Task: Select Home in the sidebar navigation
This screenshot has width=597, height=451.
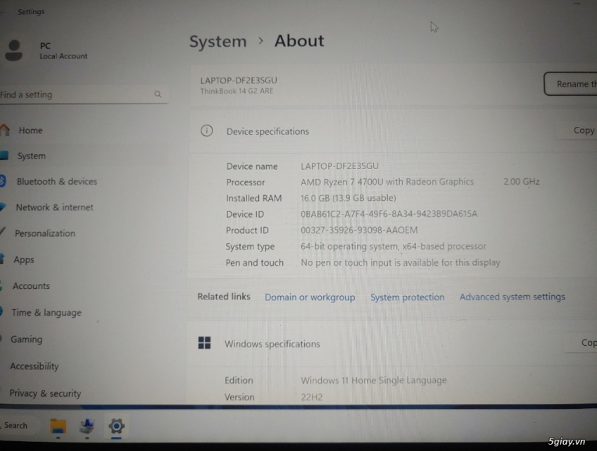Action: pyautogui.click(x=31, y=130)
